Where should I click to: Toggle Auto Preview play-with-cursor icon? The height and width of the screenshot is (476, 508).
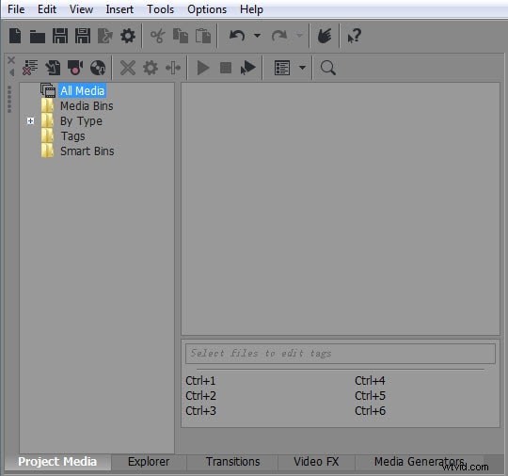(x=248, y=68)
